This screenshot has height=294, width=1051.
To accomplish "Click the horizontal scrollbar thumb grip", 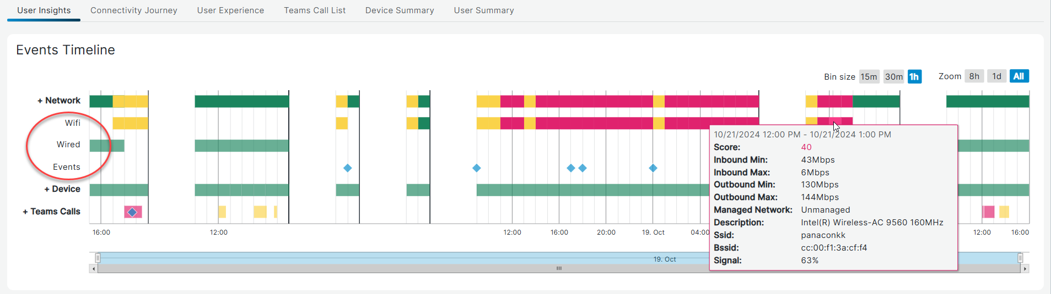I will [559, 269].
